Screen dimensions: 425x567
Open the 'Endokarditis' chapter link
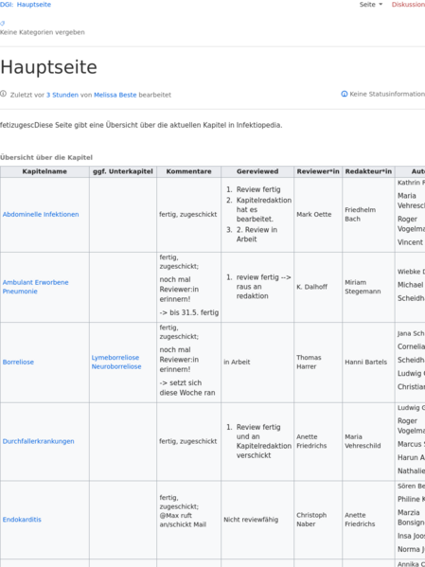tap(22, 520)
